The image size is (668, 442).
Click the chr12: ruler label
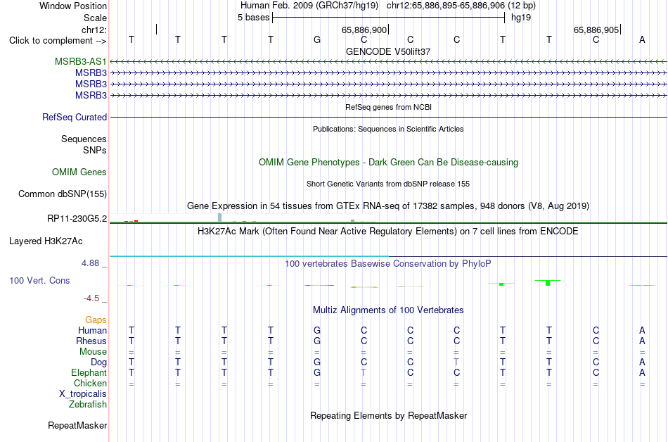[x=94, y=30]
